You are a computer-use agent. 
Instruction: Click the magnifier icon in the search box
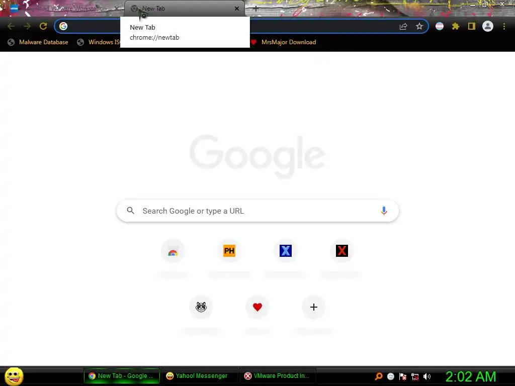click(x=131, y=211)
